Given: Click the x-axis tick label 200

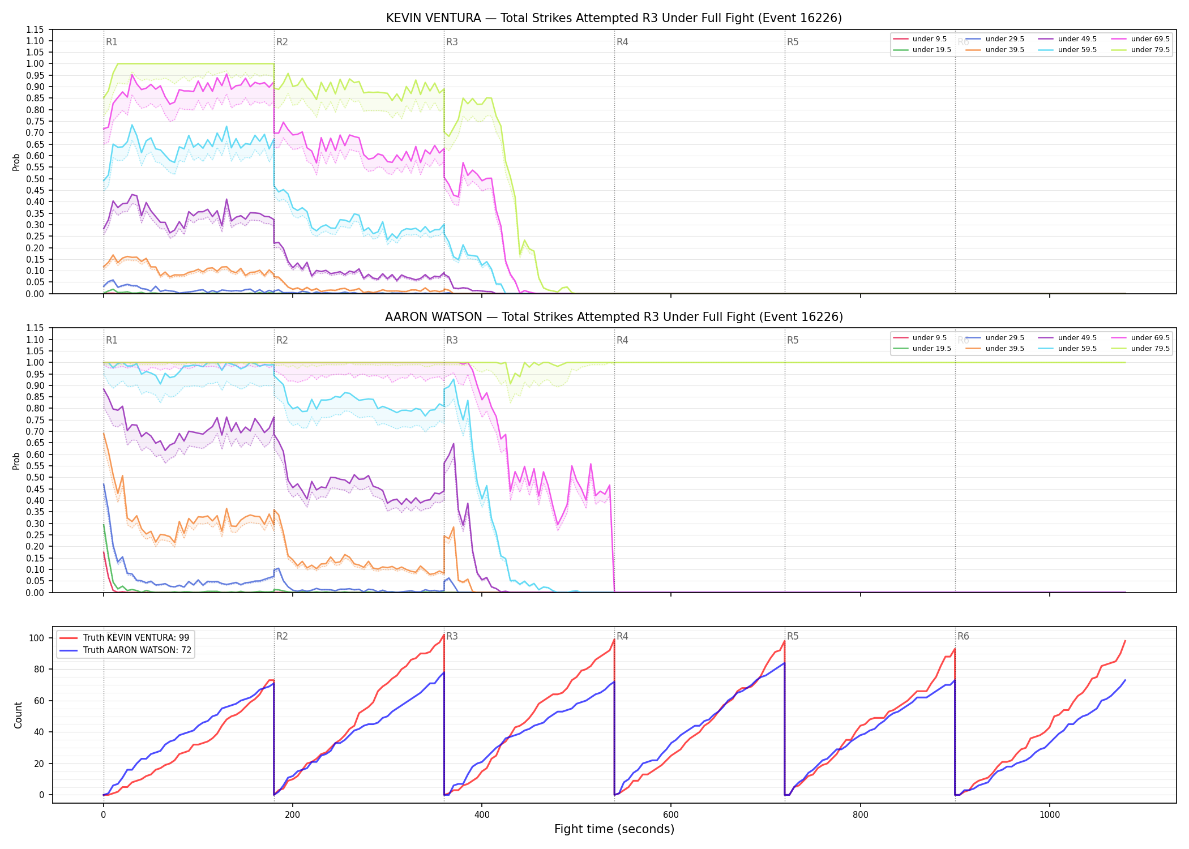Looking at the screenshot, I should pos(292,814).
